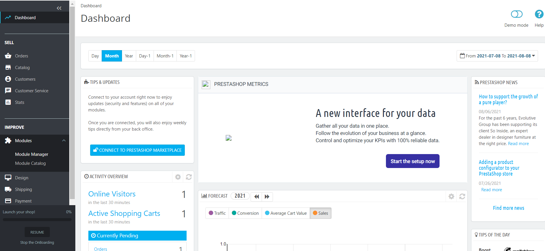Click the Dashboard breadcrumb text
This screenshot has width=545, height=251.
pos(91,6)
